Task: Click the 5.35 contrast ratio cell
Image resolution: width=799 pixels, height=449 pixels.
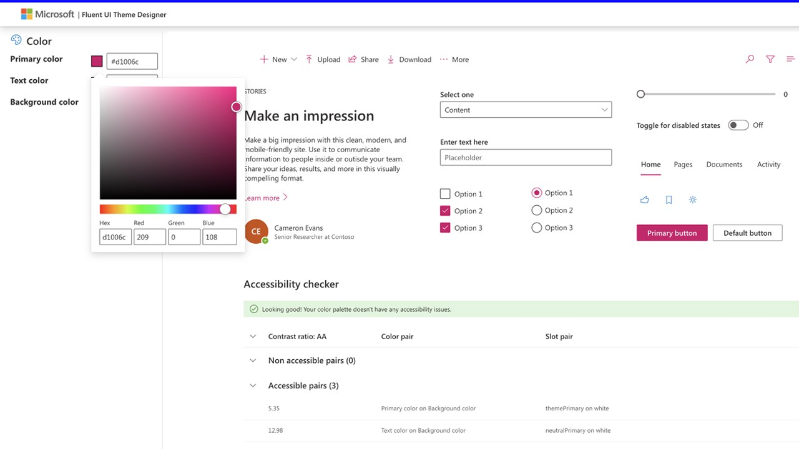Action: [x=275, y=408]
